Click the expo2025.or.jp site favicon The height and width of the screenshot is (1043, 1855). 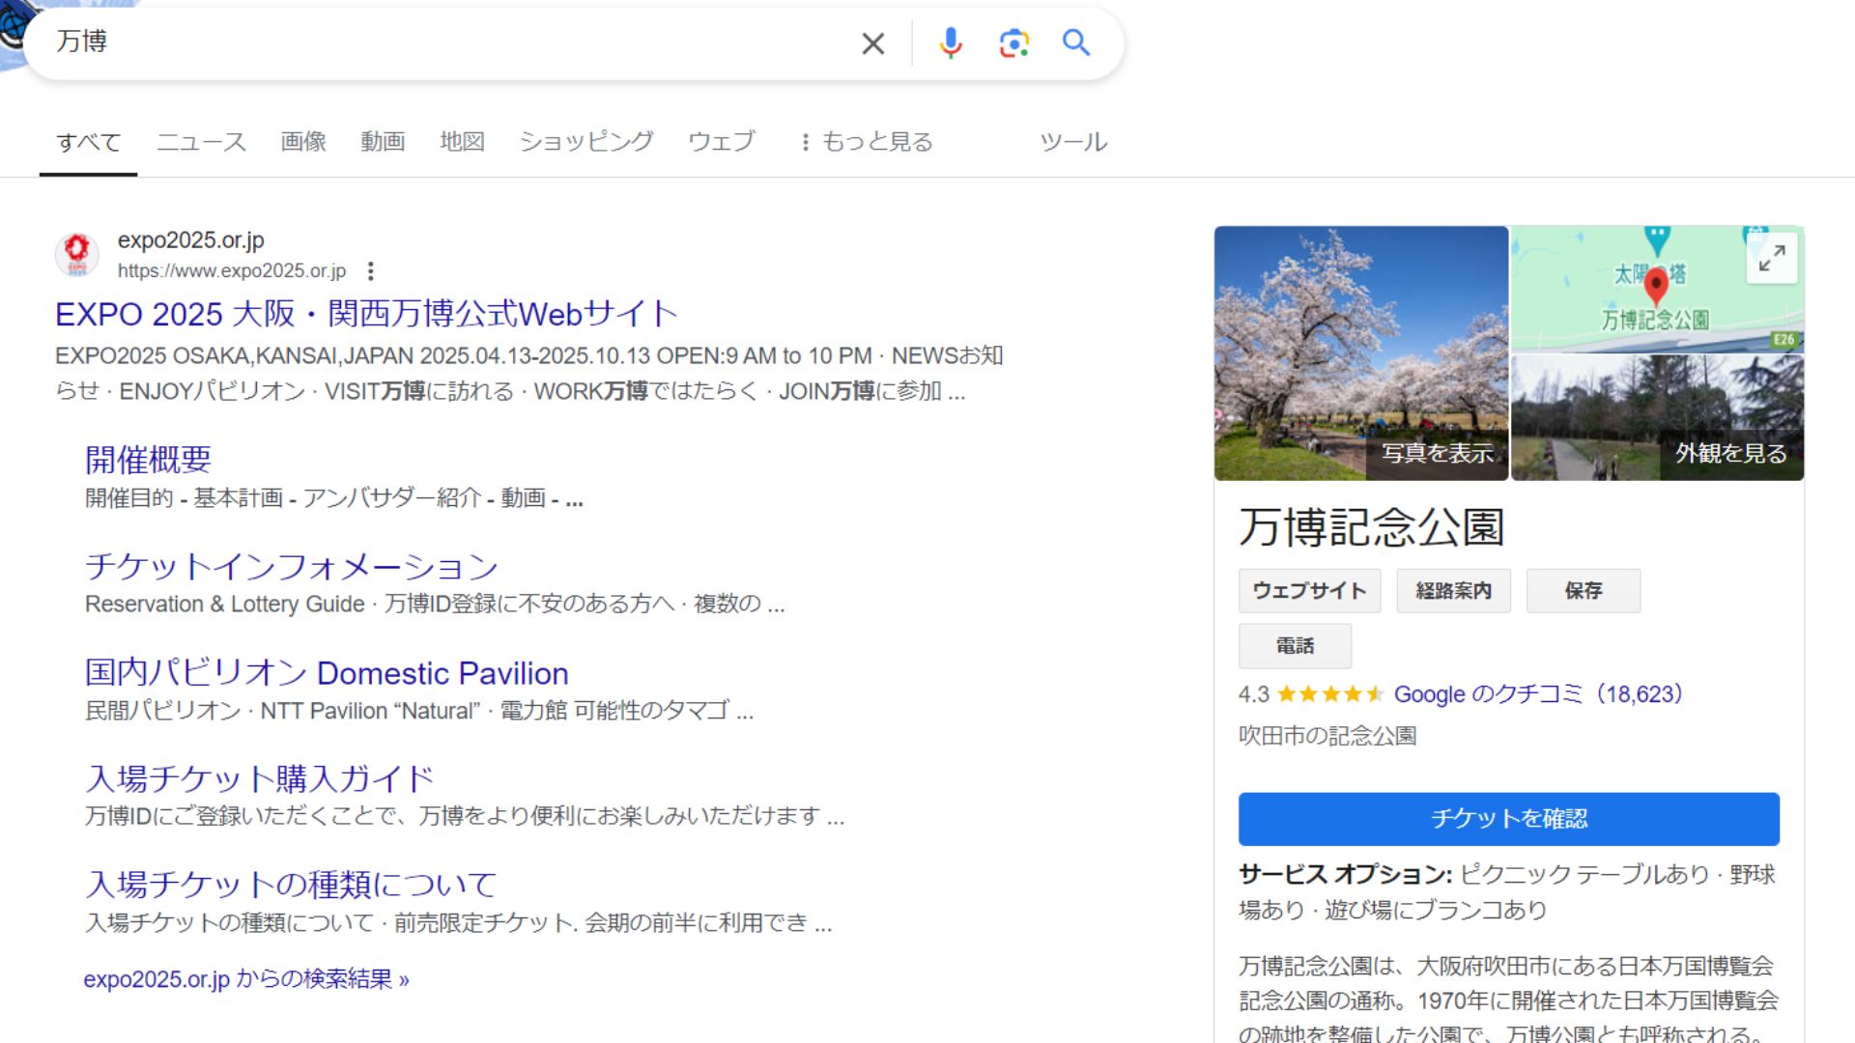[x=76, y=254]
